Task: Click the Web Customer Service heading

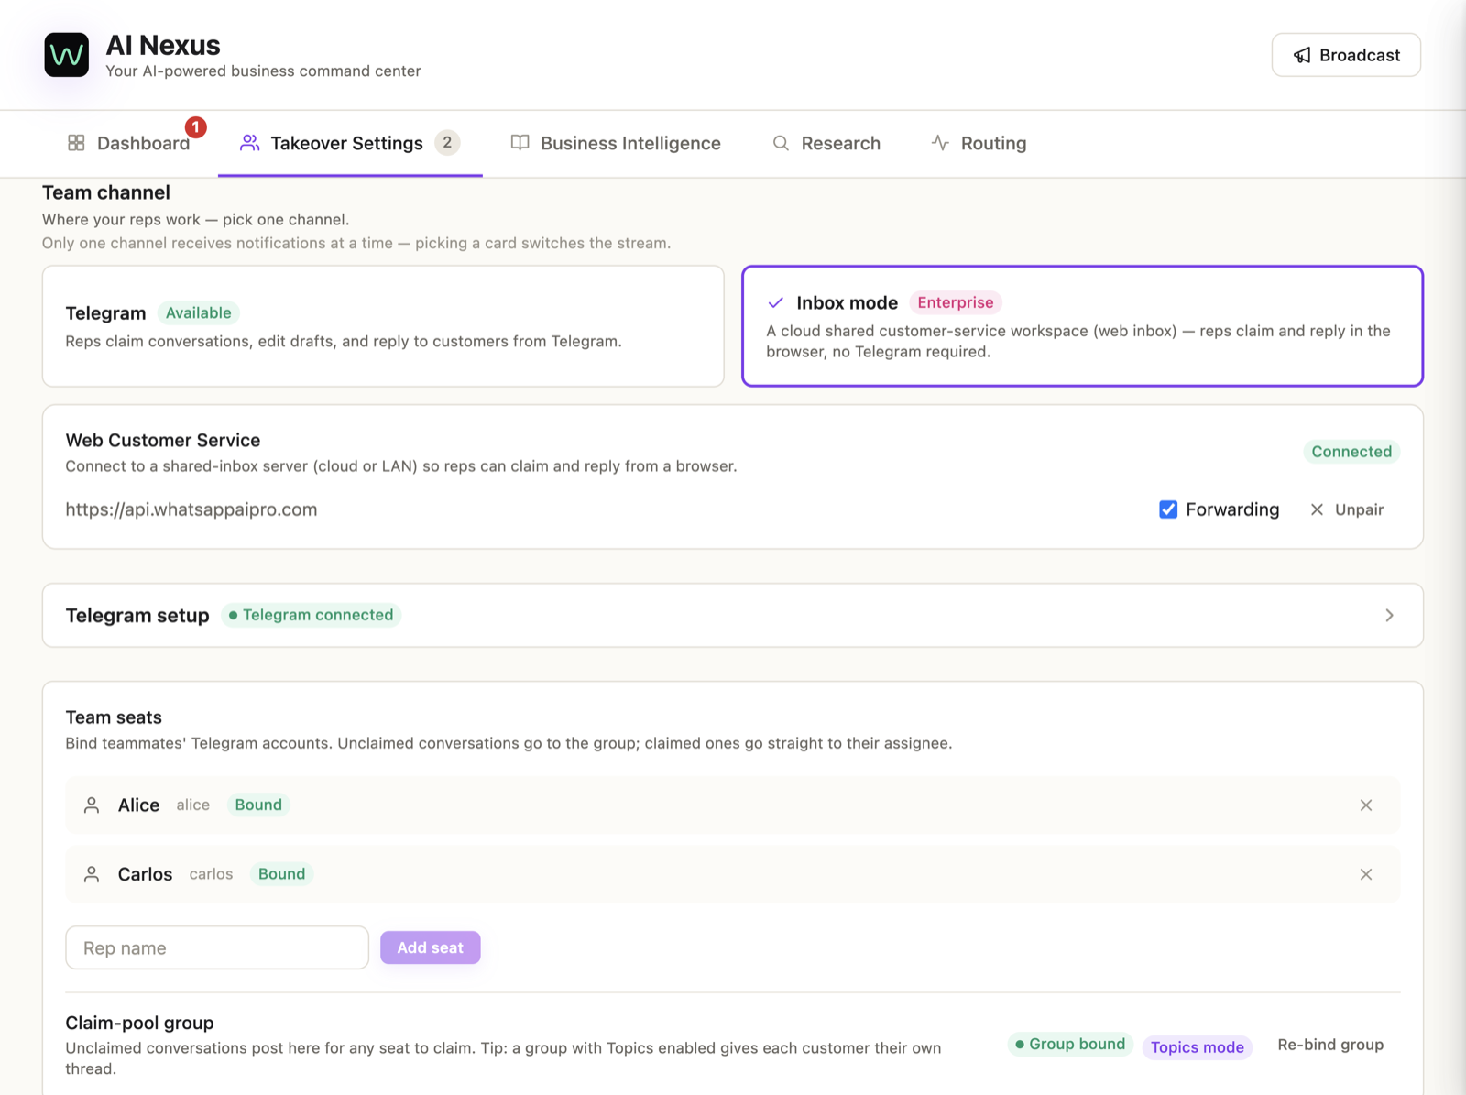Action: click(163, 440)
